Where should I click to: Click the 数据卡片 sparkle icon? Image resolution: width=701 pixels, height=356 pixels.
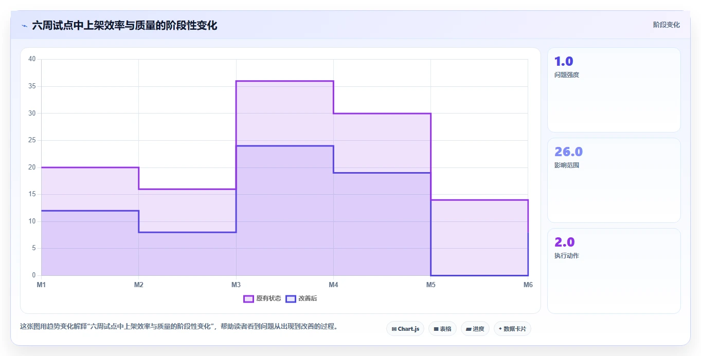point(500,329)
